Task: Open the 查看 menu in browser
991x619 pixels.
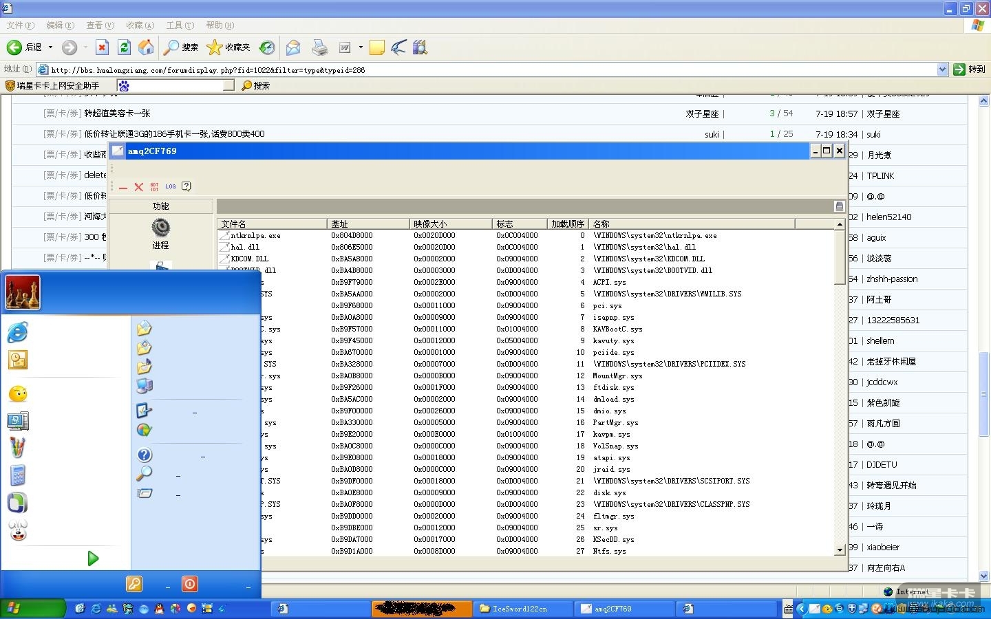Action: (100, 25)
